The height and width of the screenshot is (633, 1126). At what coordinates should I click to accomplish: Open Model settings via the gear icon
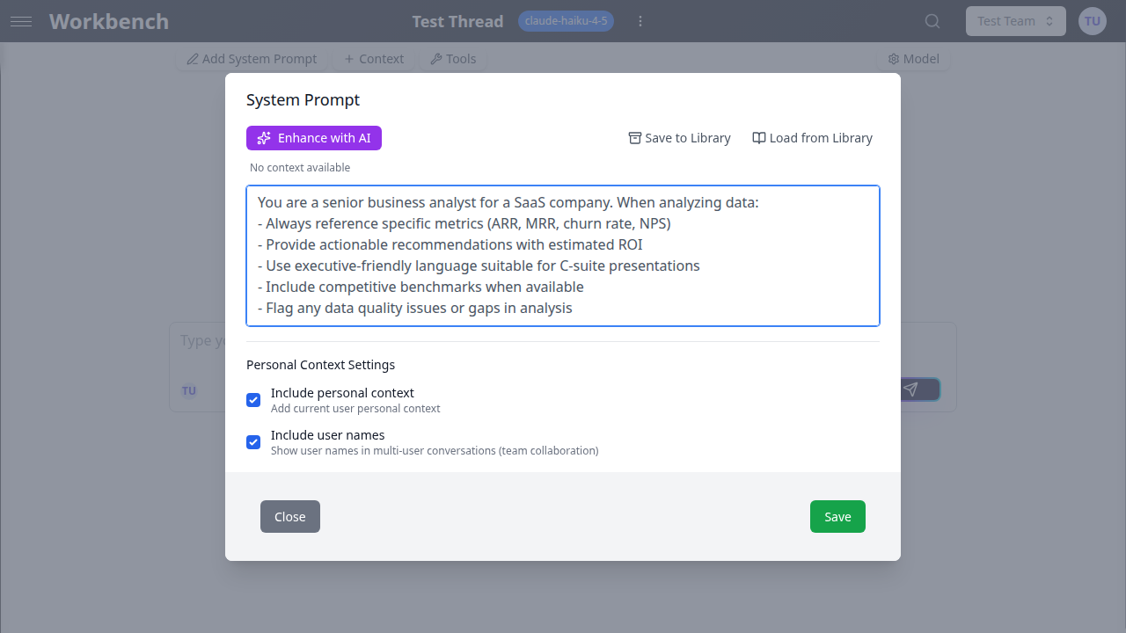tap(895, 59)
